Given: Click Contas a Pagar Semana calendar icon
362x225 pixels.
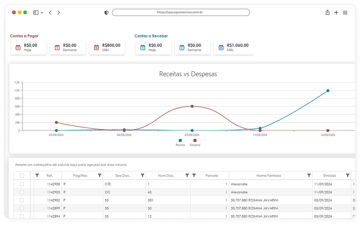Looking at the screenshot, I should click(x=57, y=48).
